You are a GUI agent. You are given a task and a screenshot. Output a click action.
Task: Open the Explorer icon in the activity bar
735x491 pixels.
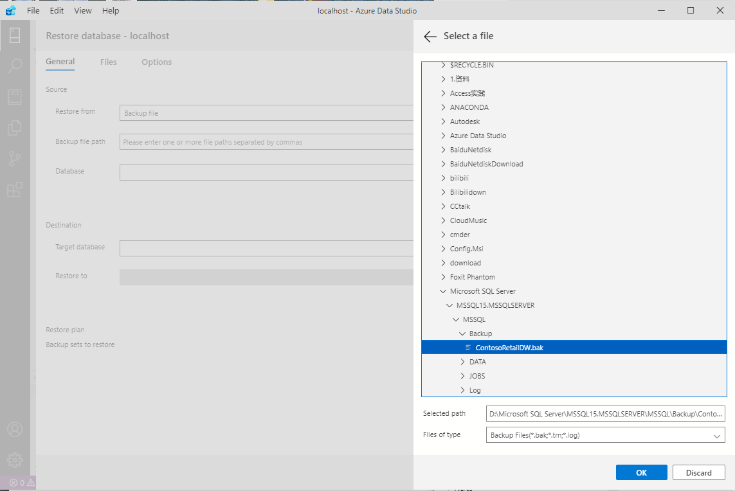(x=15, y=127)
